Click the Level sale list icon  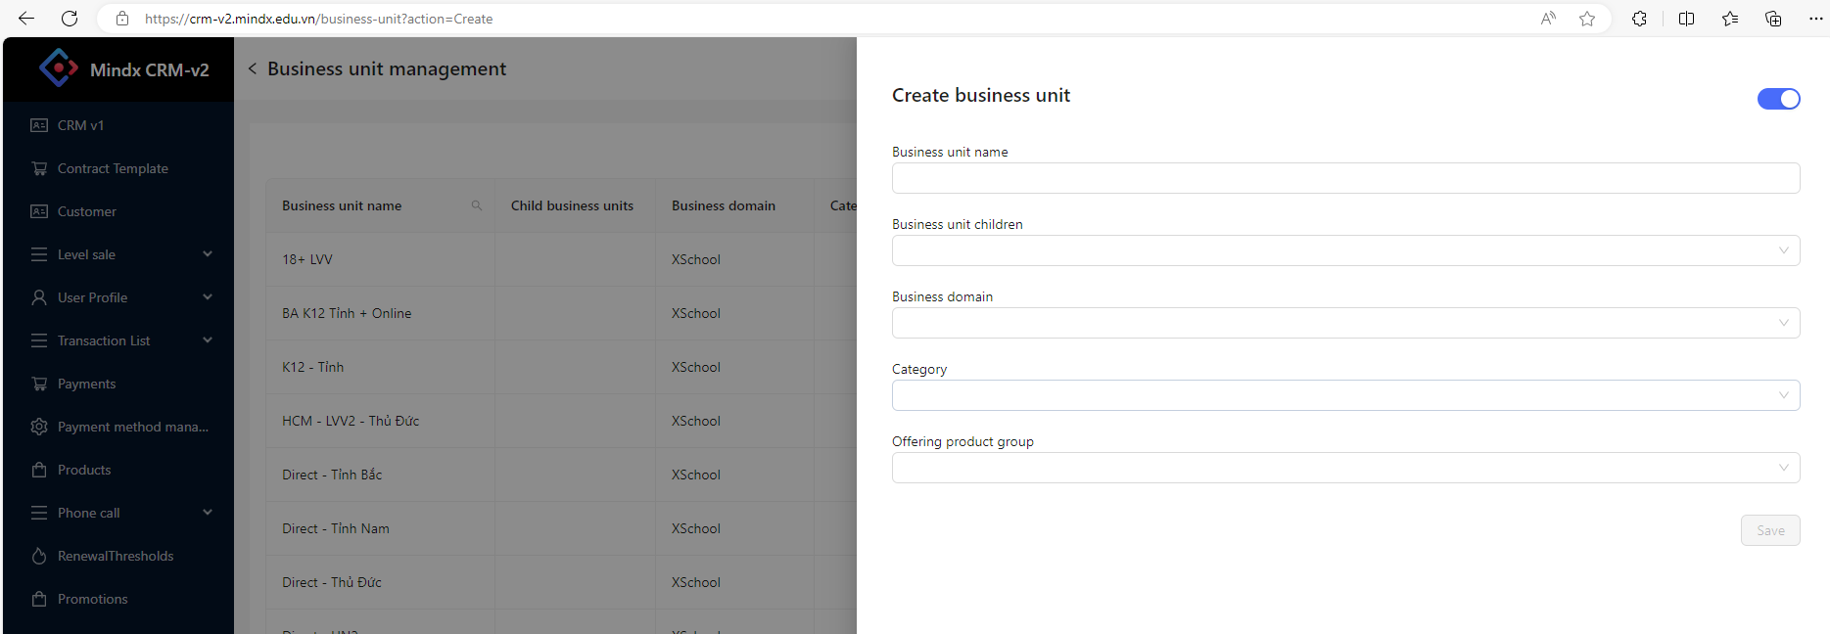[39, 254]
